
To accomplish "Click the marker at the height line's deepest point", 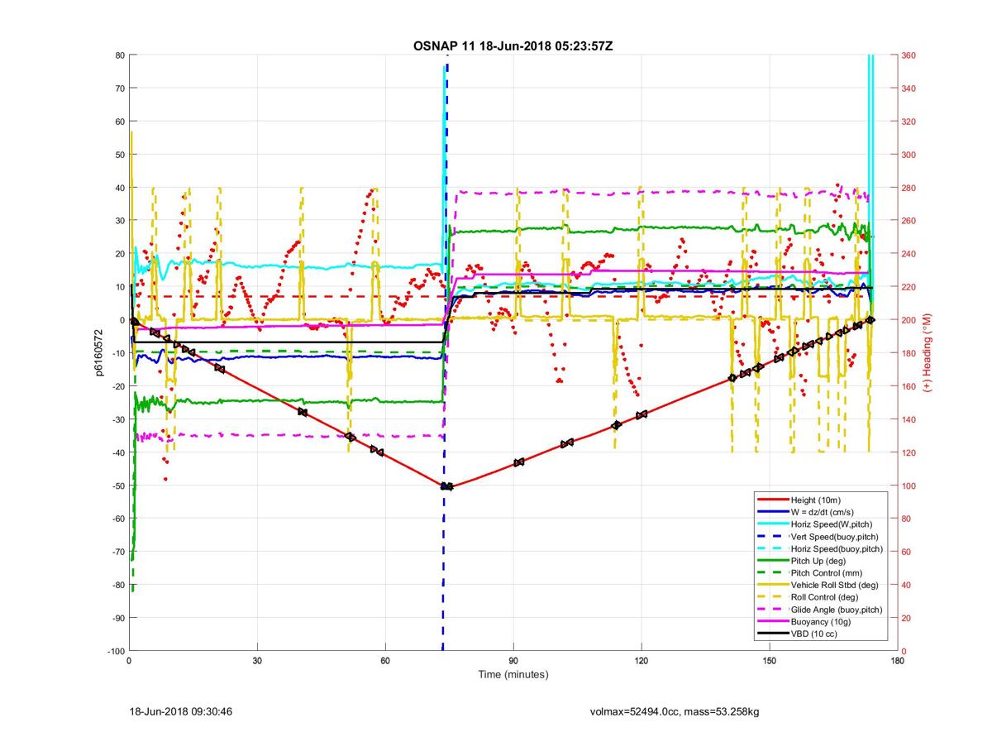I will pos(446,486).
